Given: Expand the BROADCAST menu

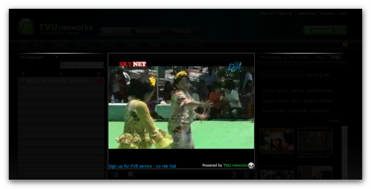Looking at the screenshot, I should coord(151,31).
